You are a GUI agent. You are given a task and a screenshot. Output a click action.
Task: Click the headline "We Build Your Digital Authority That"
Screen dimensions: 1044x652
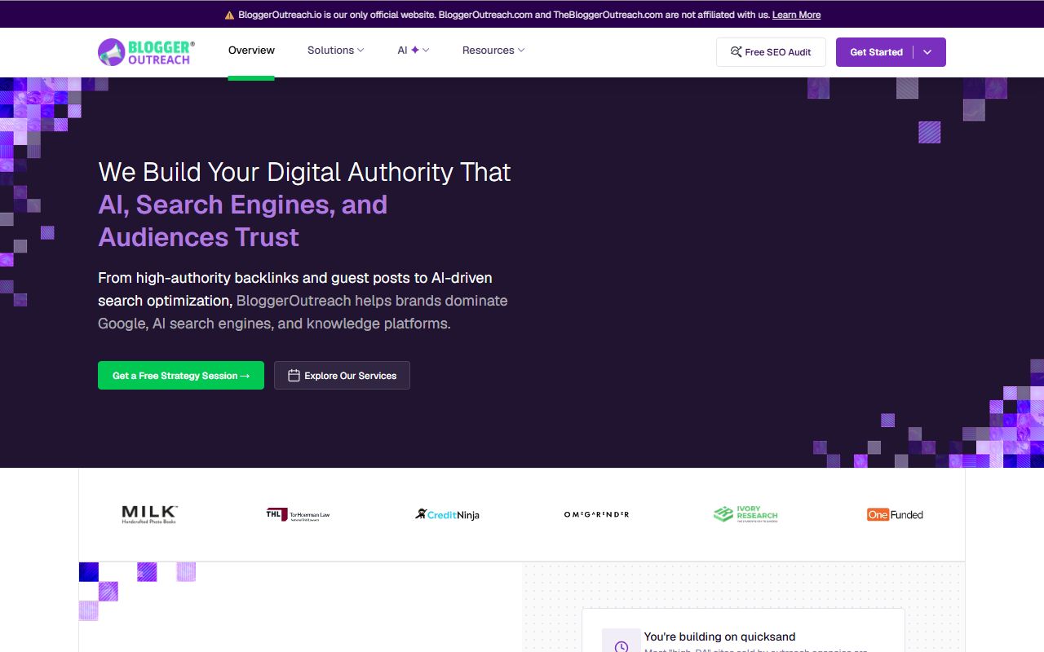click(x=304, y=172)
